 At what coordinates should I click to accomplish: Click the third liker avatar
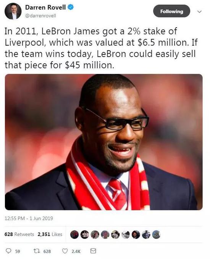(95, 234)
